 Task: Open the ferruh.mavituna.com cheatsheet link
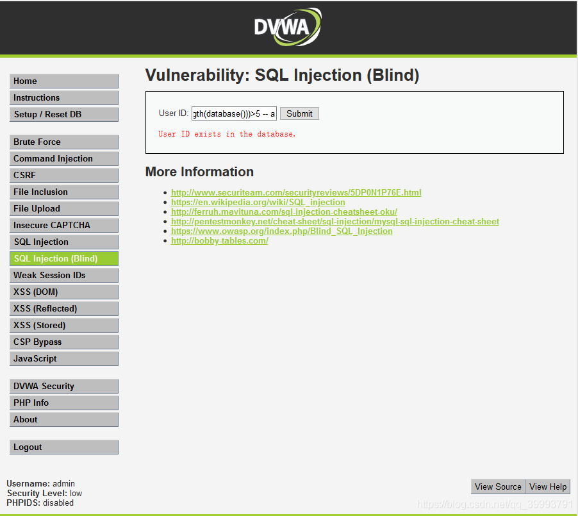tap(284, 212)
